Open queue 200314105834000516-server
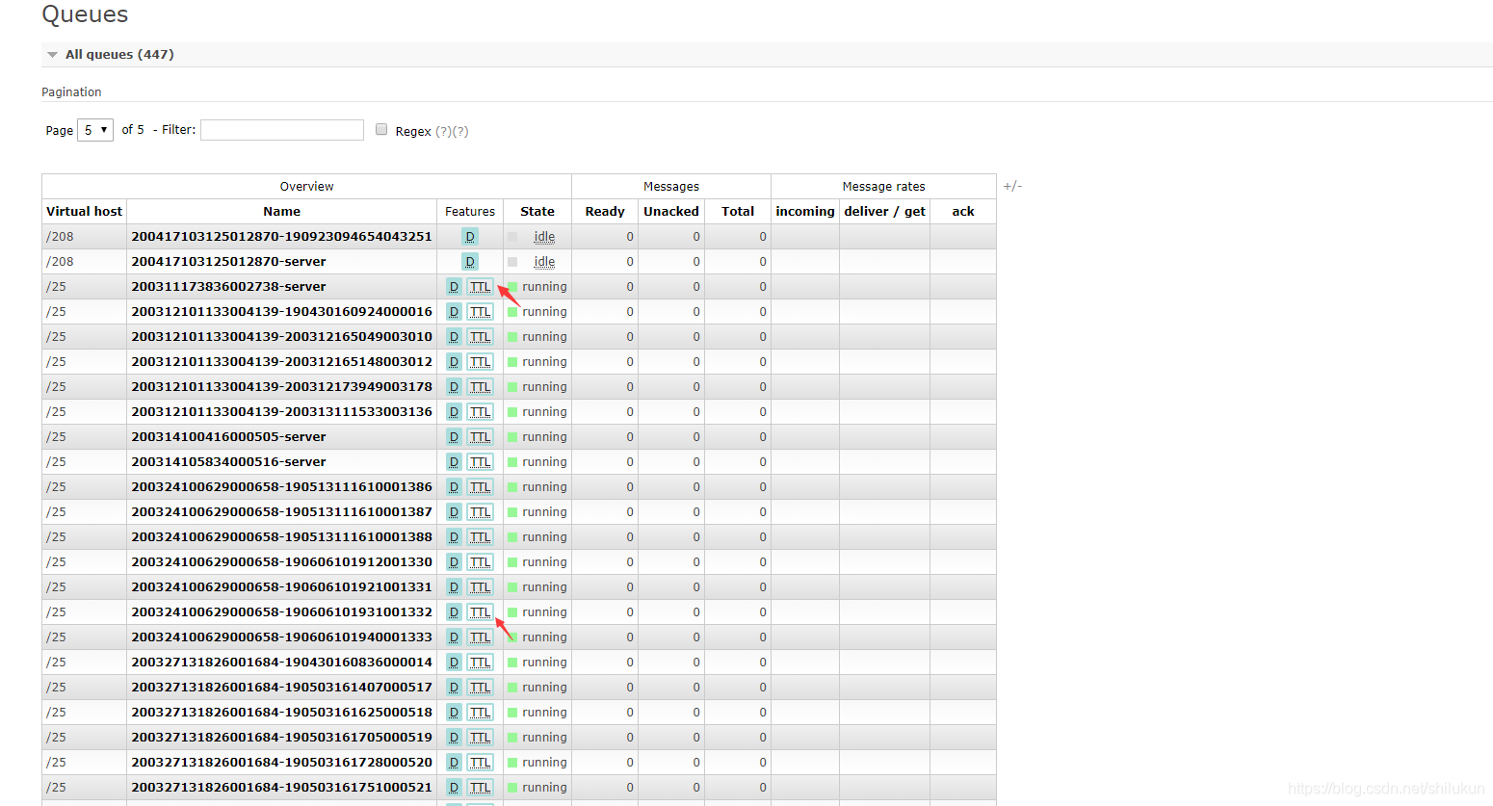Image resolution: width=1493 pixels, height=806 pixels. (228, 462)
